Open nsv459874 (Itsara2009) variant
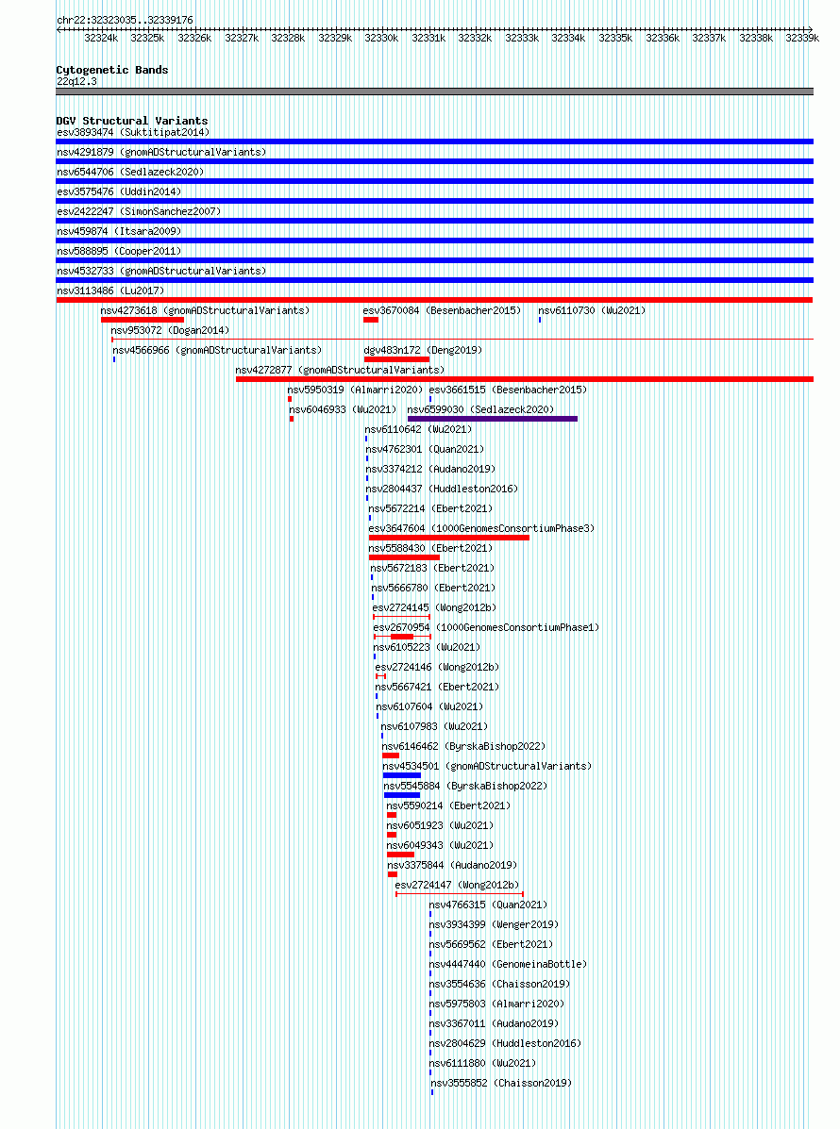This screenshot has height=1129, width=840. coord(119,231)
